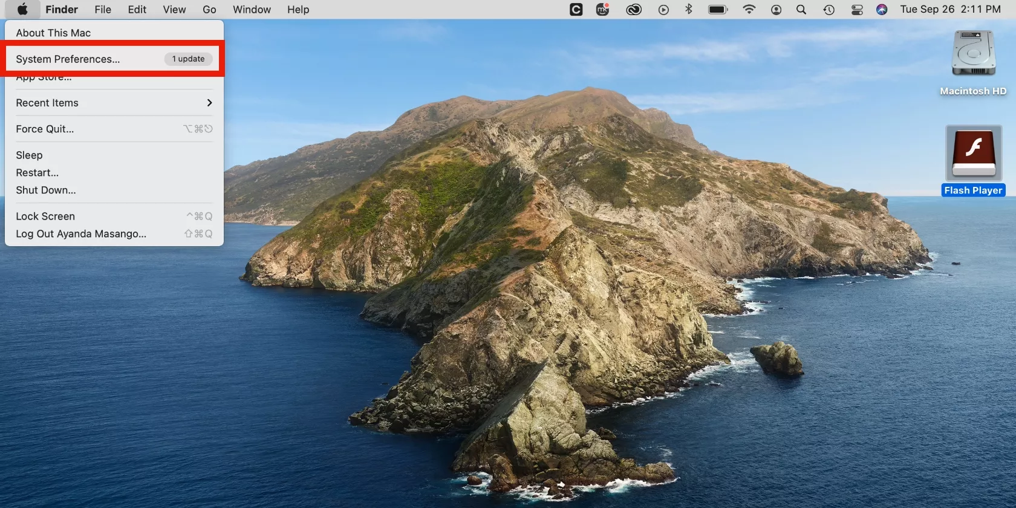Viewport: 1016px width, 508px height.
Task: Open the menu bar icon with red badge
Action: (603, 9)
